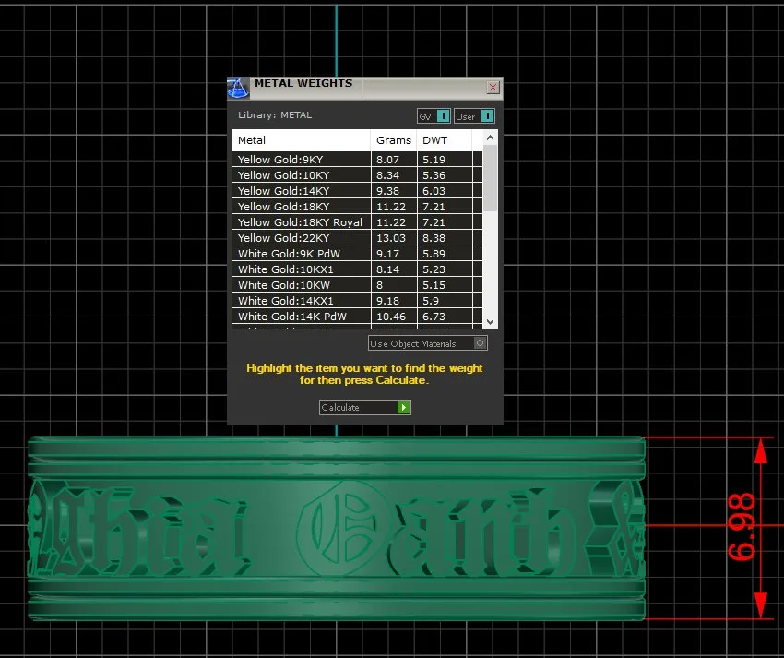Click the 5.15 DWT value
The image size is (784, 658).
[434, 285]
